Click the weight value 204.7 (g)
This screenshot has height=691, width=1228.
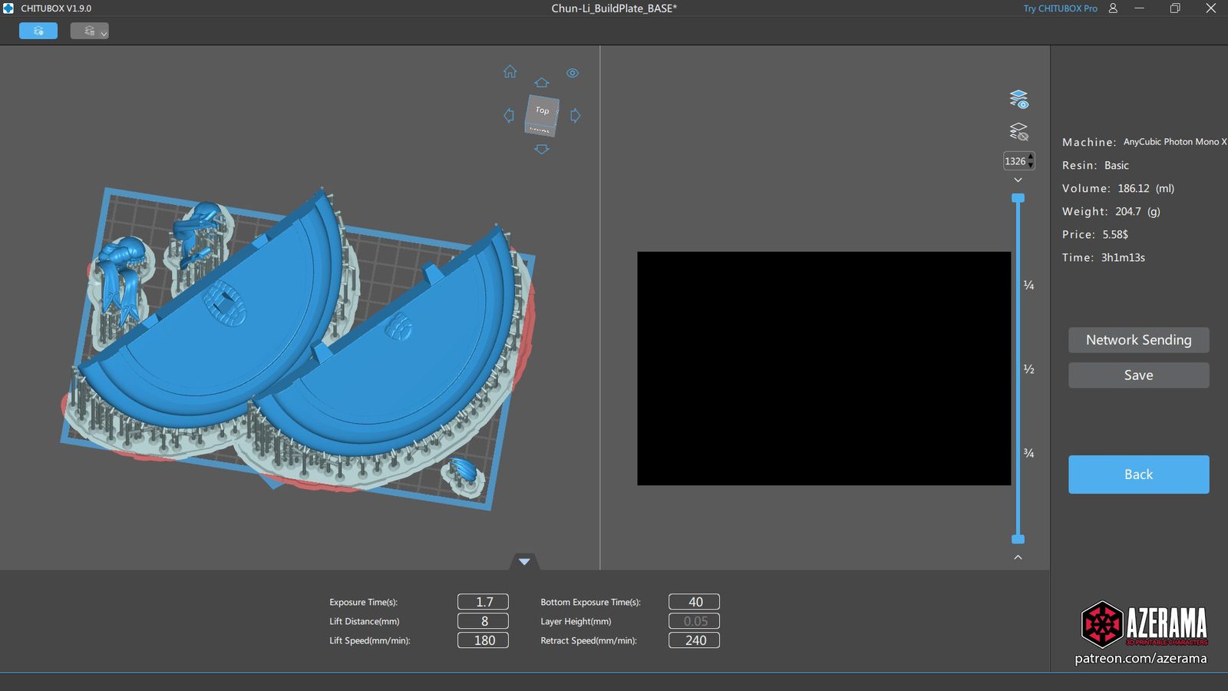tap(1137, 211)
